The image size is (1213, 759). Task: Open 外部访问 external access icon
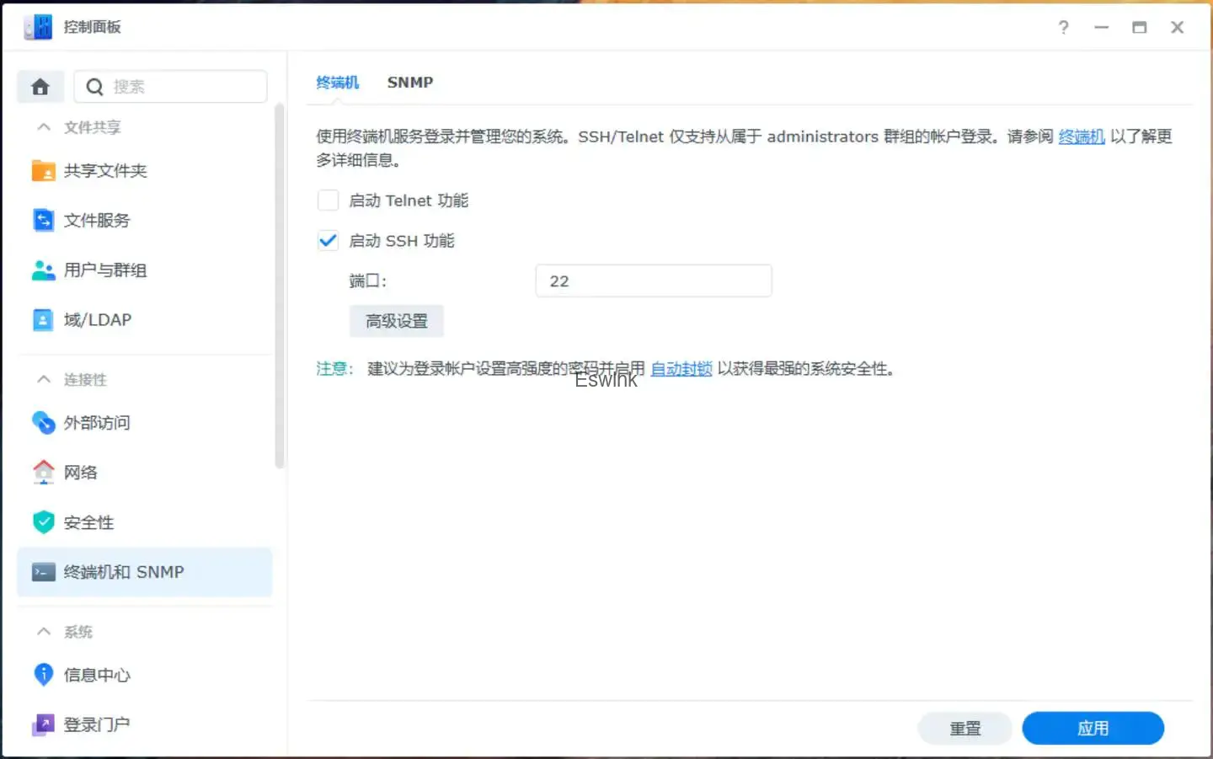click(x=43, y=423)
